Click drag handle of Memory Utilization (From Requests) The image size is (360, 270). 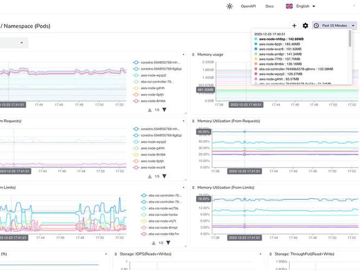(x=193, y=121)
